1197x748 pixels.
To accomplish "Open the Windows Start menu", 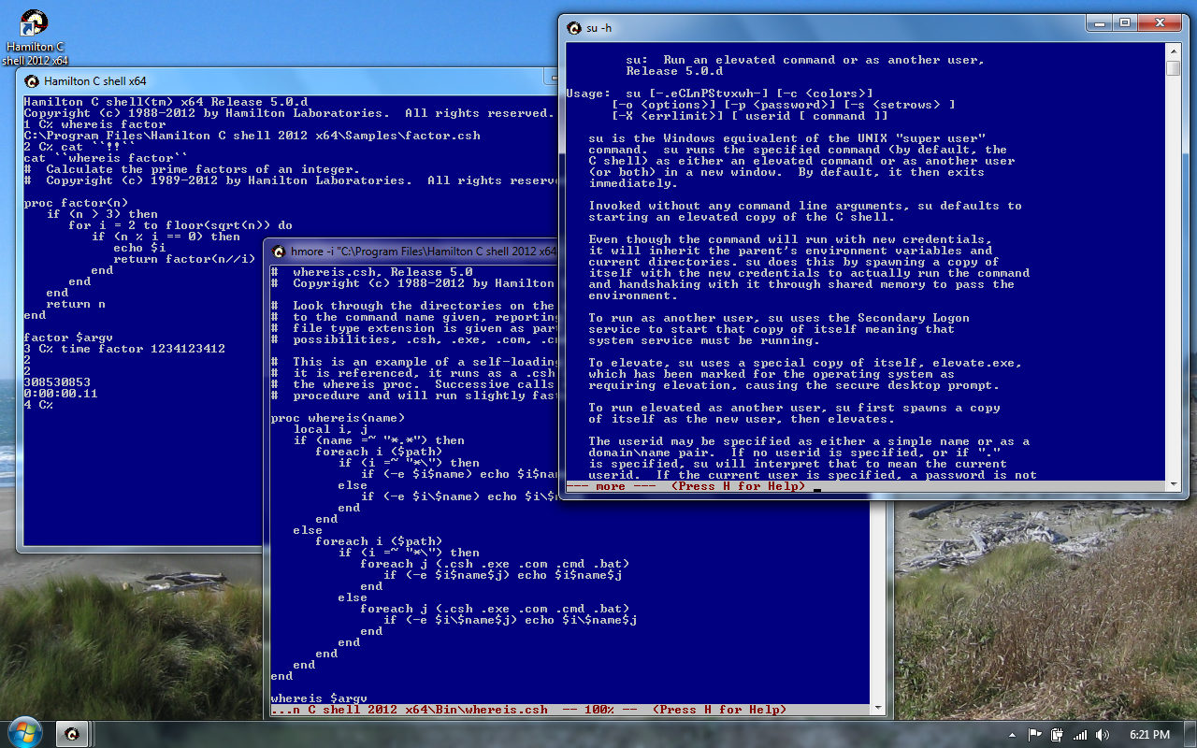I will coord(22,733).
